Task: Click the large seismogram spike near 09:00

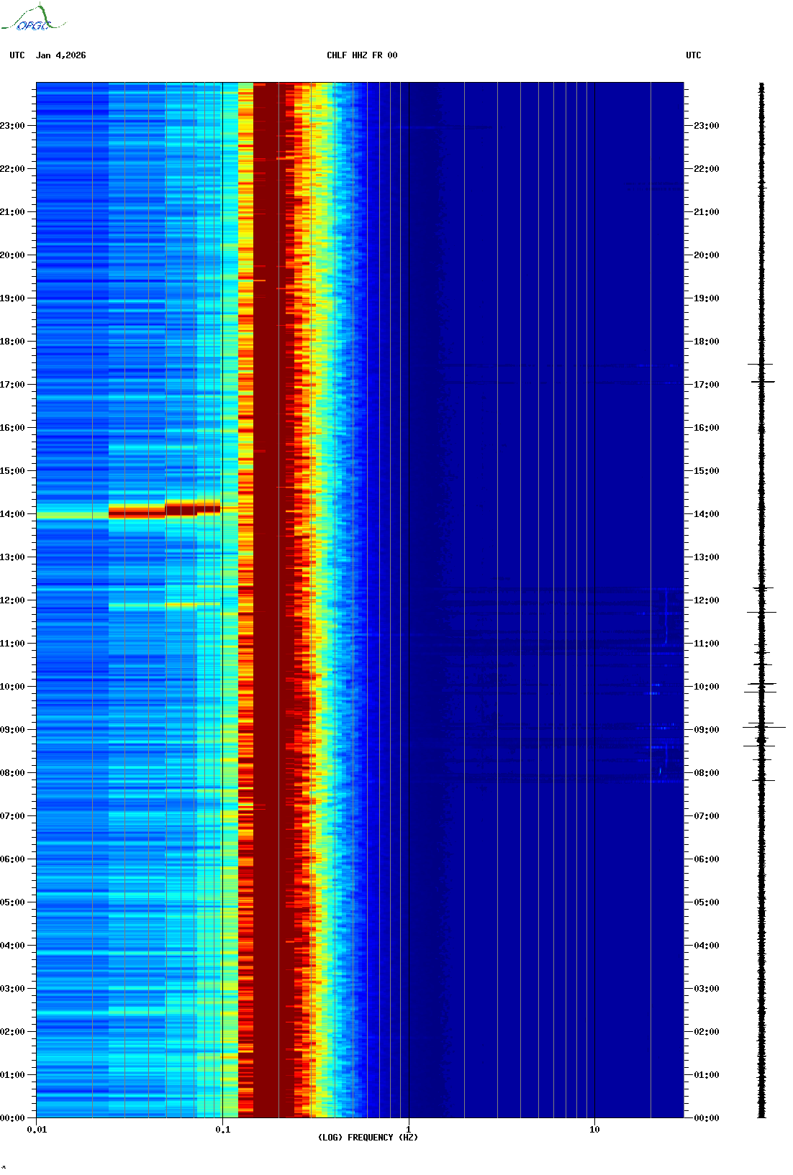Action: (763, 728)
